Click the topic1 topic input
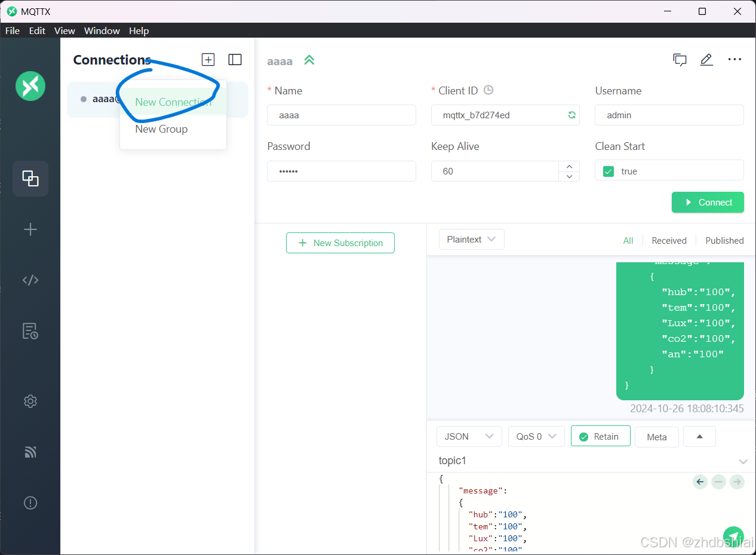756x555 pixels. coord(585,461)
